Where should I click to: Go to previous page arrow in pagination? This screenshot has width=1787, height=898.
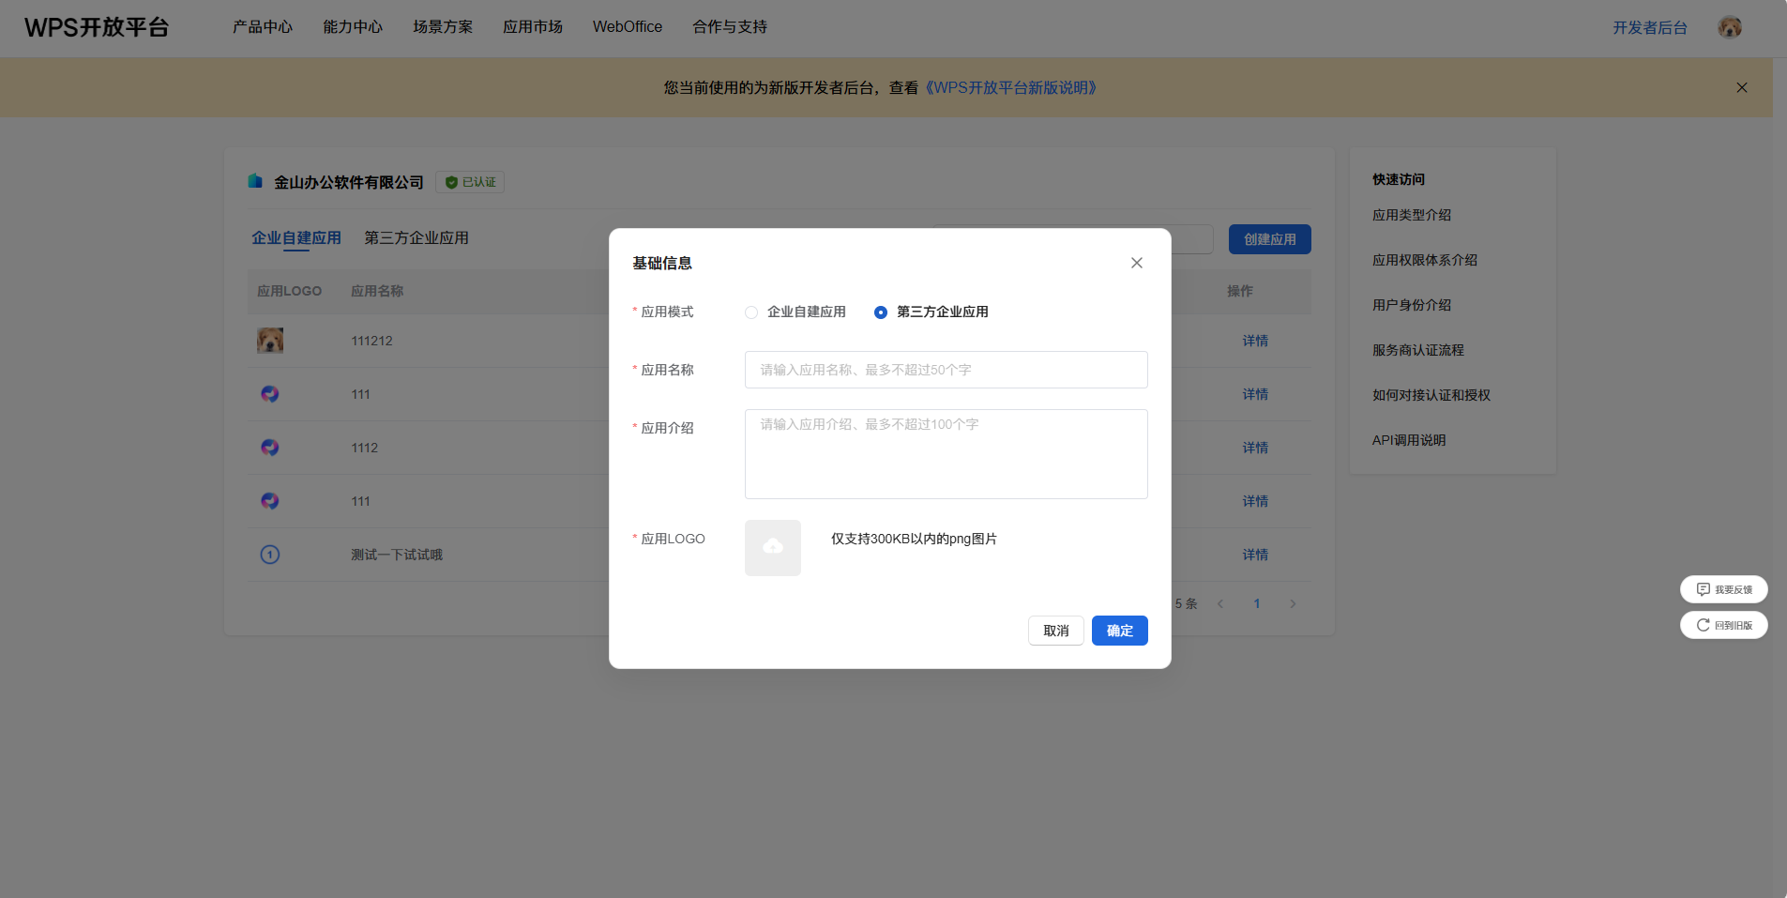[1220, 603]
